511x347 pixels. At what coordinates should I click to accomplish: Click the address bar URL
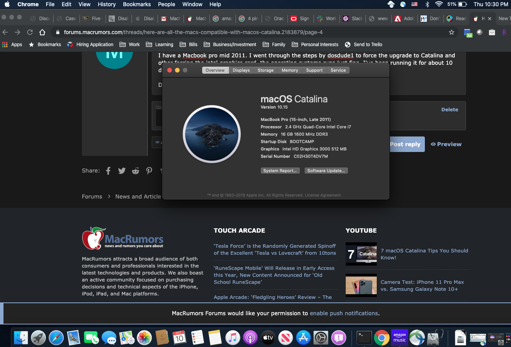tap(193, 32)
